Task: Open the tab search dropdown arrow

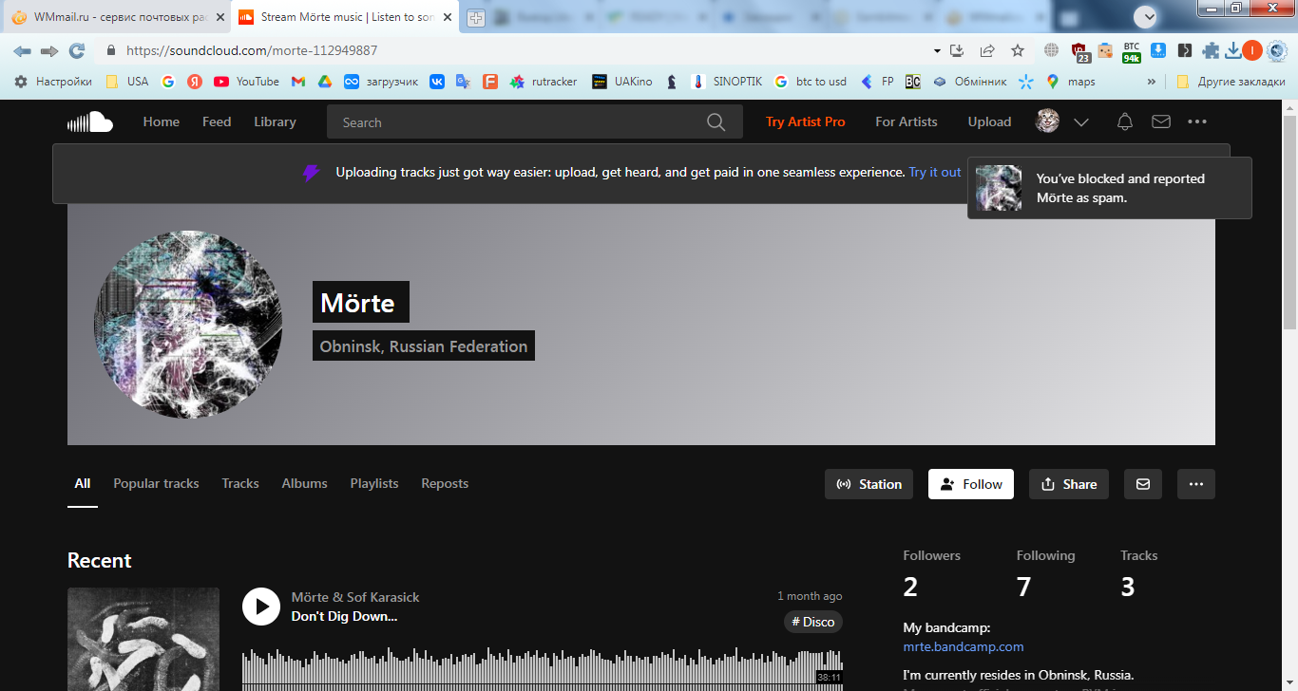Action: (x=1148, y=16)
